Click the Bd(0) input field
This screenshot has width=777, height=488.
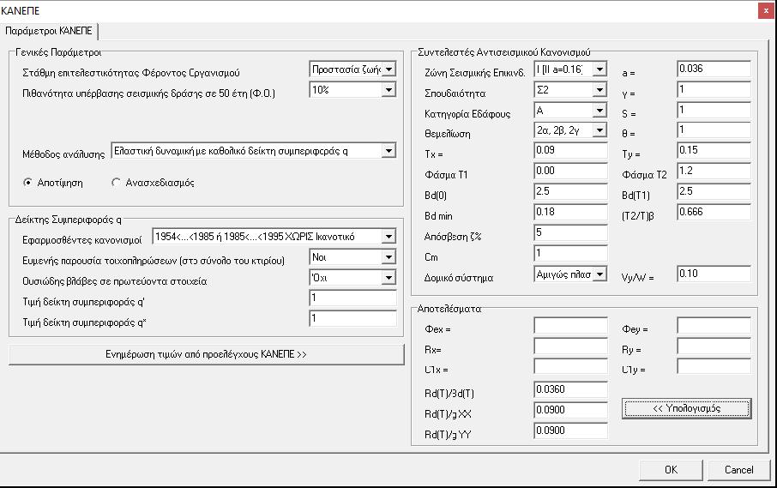pyautogui.click(x=570, y=192)
